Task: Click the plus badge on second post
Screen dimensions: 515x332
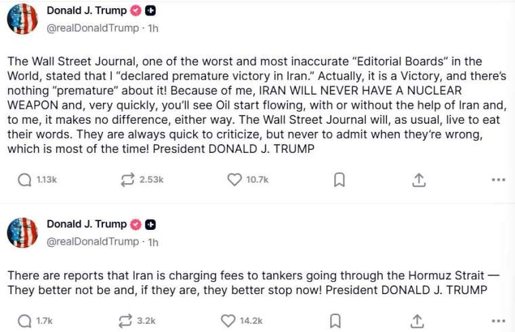Action: 151,224
